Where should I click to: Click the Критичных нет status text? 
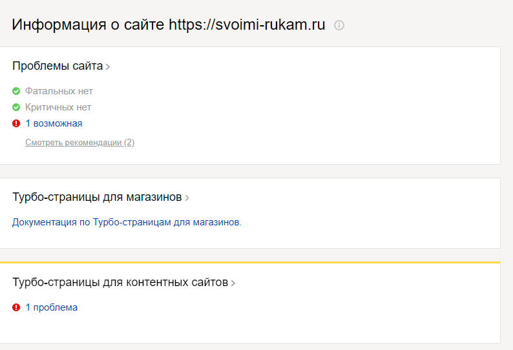tap(58, 107)
